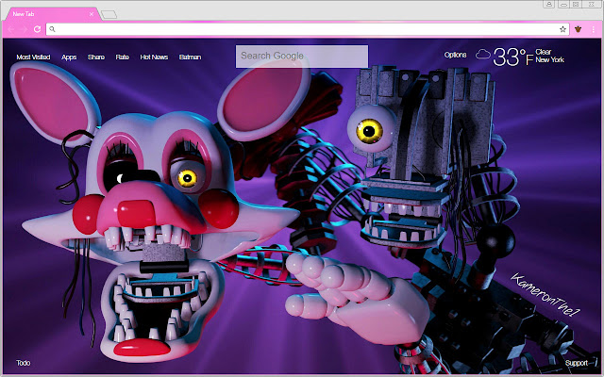The width and height of the screenshot is (604, 377).
Task: Click the New York location text
Action: click(549, 60)
